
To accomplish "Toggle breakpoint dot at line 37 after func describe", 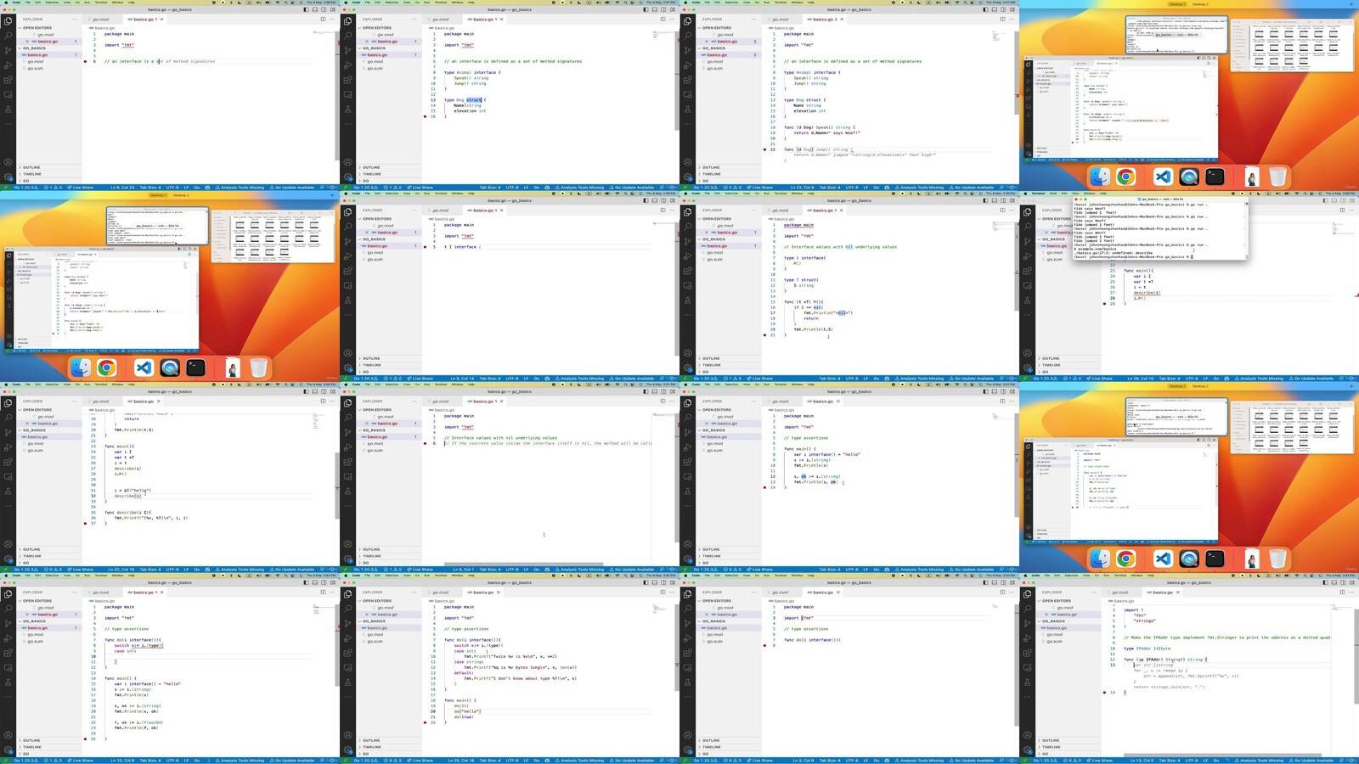I will coord(86,523).
